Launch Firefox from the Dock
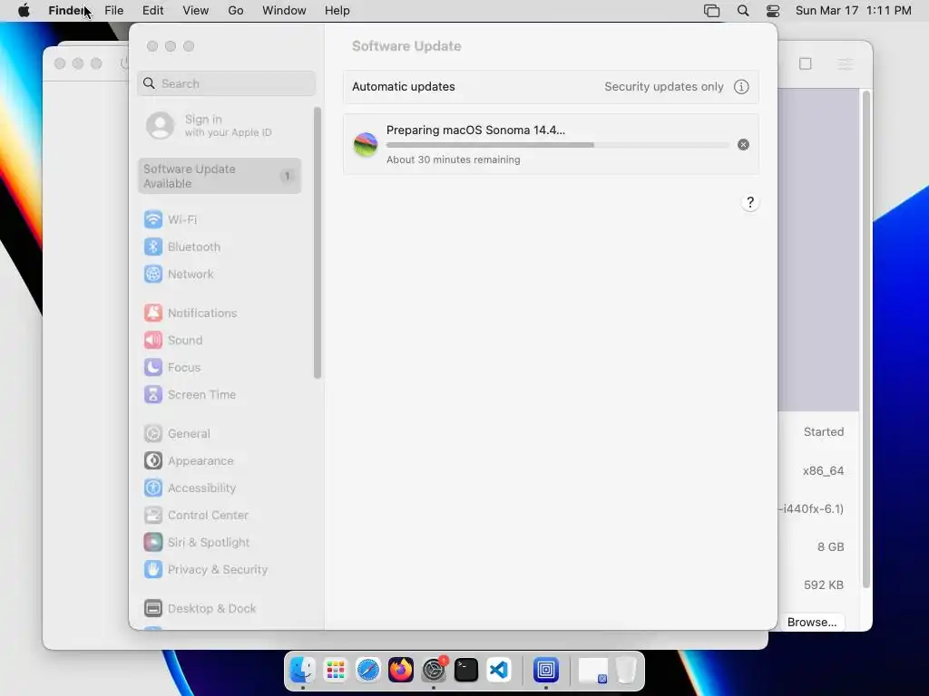The width and height of the screenshot is (929, 696). click(400, 670)
